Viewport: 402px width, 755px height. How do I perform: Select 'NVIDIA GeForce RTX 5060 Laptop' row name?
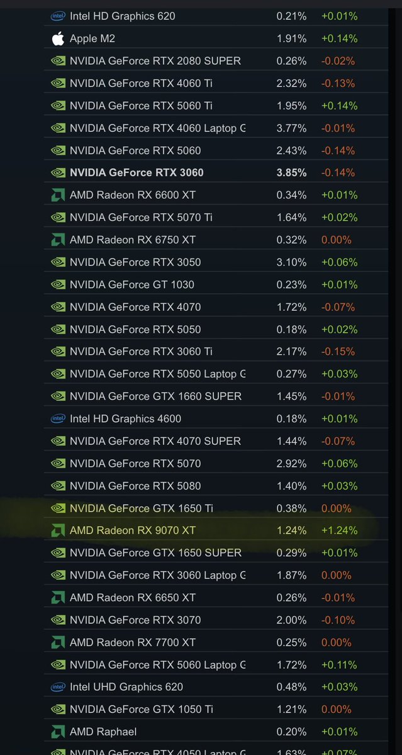point(158,665)
